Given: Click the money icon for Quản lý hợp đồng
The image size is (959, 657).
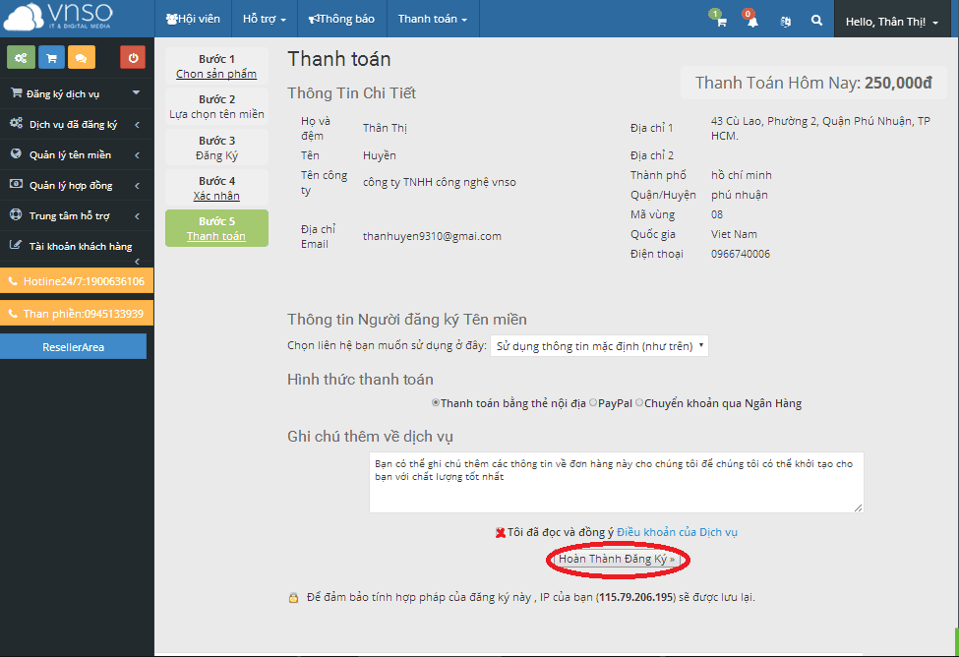Looking at the screenshot, I should click(x=17, y=184).
